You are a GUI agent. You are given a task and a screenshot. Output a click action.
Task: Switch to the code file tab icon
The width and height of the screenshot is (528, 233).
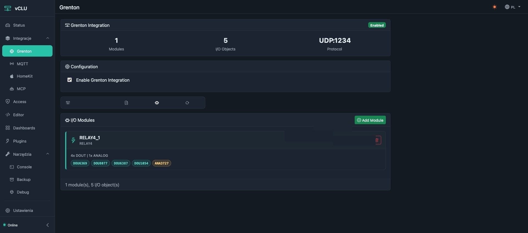tap(126, 103)
